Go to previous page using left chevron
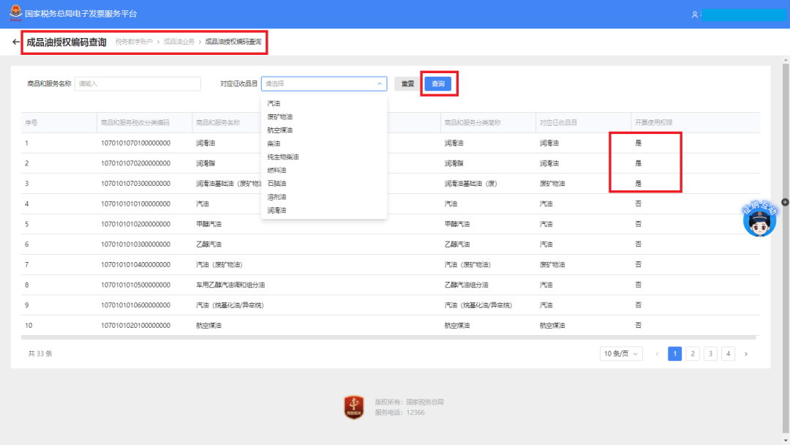Image resolution: width=790 pixels, height=445 pixels. pos(657,354)
